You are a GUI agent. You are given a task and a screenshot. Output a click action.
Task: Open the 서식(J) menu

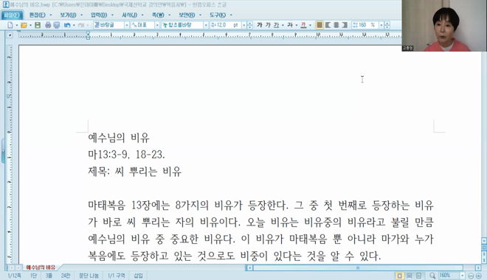pos(130,15)
